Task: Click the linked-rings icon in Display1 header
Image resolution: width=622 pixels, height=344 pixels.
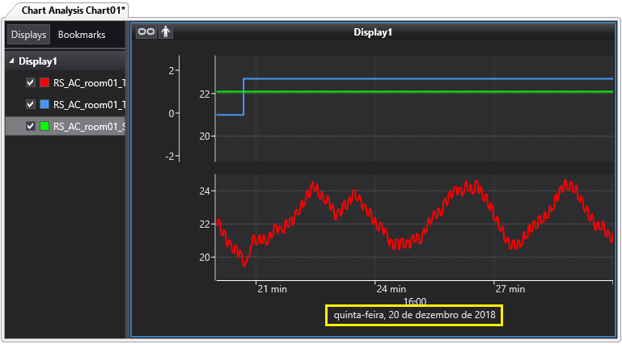Action: click(x=146, y=32)
